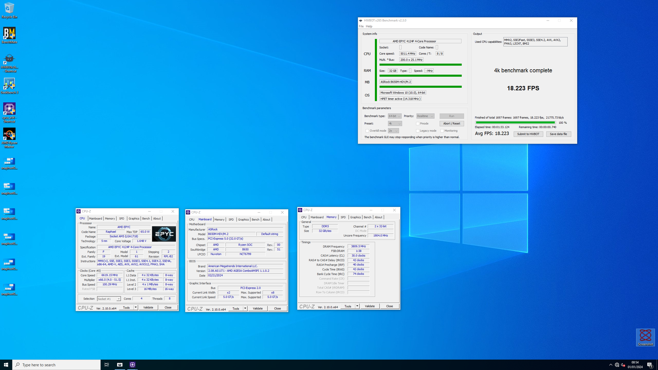Click the EPYC processor logo in CPU-Z
This screenshot has height=370, width=658.
click(x=164, y=234)
